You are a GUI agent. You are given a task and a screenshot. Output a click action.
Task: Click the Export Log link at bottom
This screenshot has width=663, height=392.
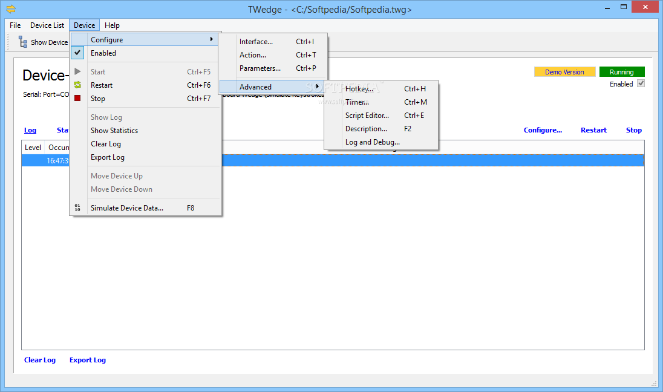[88, 360]
